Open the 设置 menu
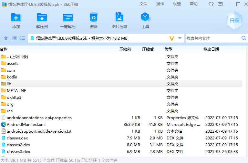Viewport: 248px width, 163px height. (177, 4)
